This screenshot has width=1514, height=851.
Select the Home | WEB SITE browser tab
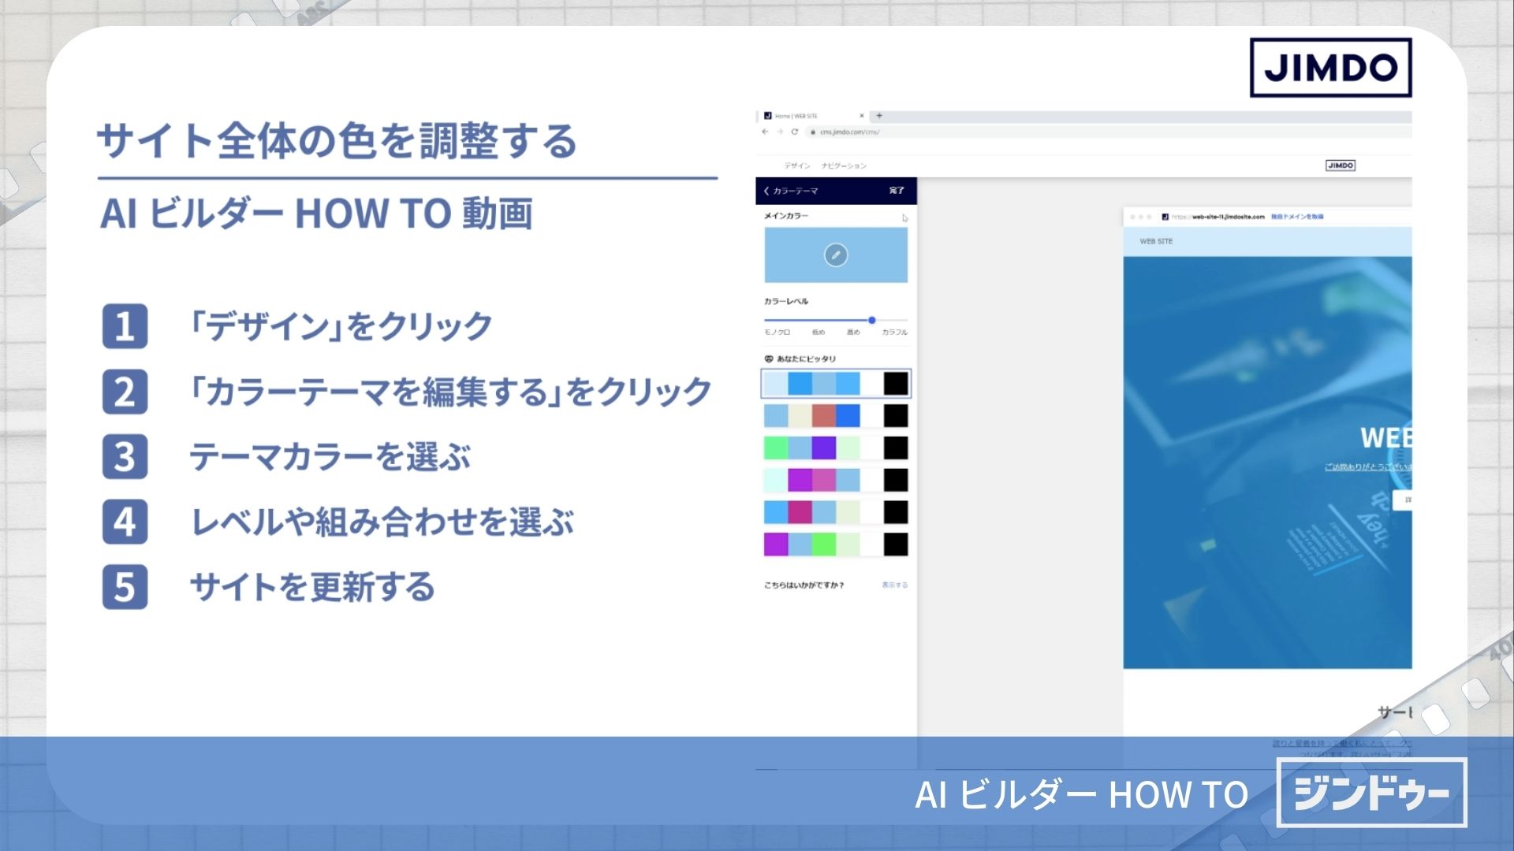(x=814, y=116)
